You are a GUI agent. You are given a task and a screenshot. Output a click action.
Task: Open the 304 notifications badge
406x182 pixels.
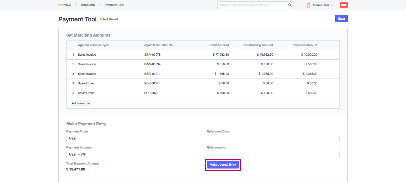(344, 5)
